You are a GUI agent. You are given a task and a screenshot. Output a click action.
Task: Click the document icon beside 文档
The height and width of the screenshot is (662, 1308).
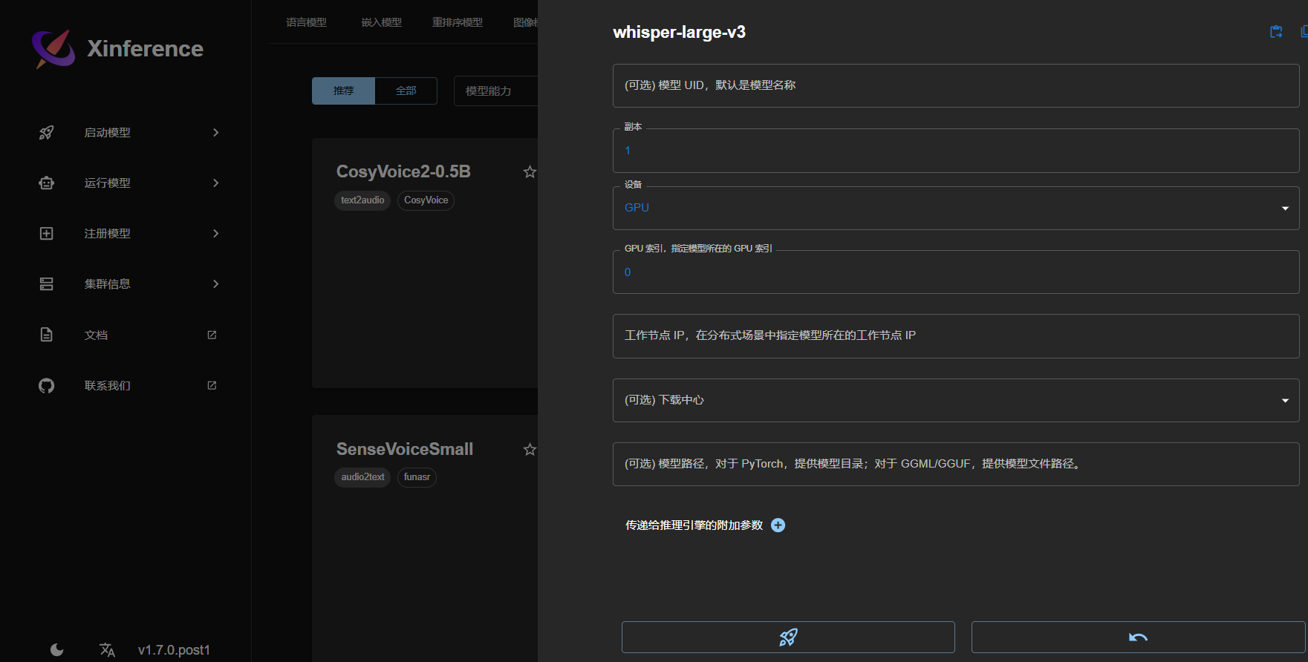(46, 335)
